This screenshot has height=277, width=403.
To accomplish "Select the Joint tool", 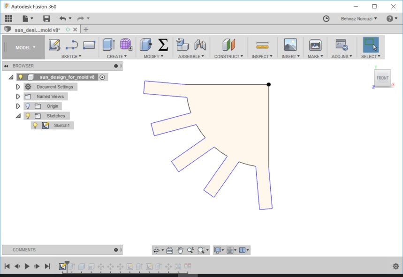I will point(200,45).
